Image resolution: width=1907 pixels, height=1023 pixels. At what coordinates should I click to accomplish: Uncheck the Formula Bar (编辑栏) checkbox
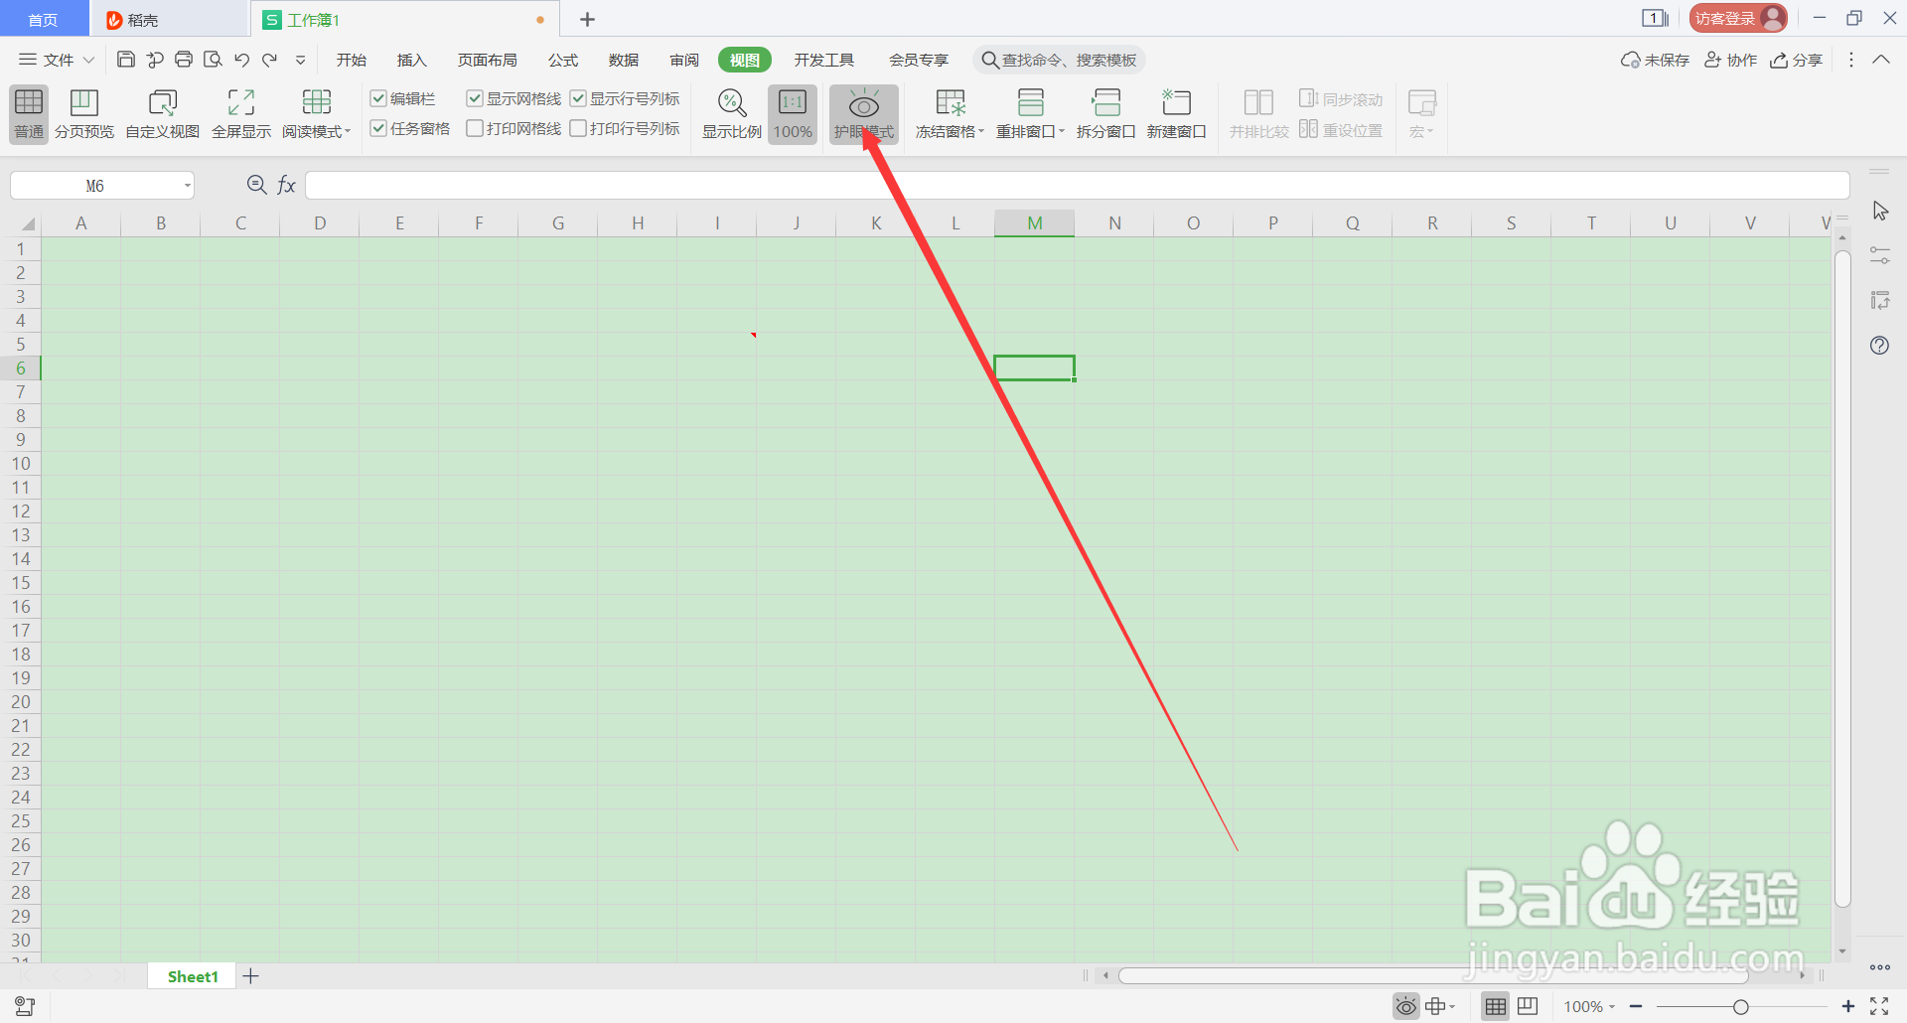378,98
